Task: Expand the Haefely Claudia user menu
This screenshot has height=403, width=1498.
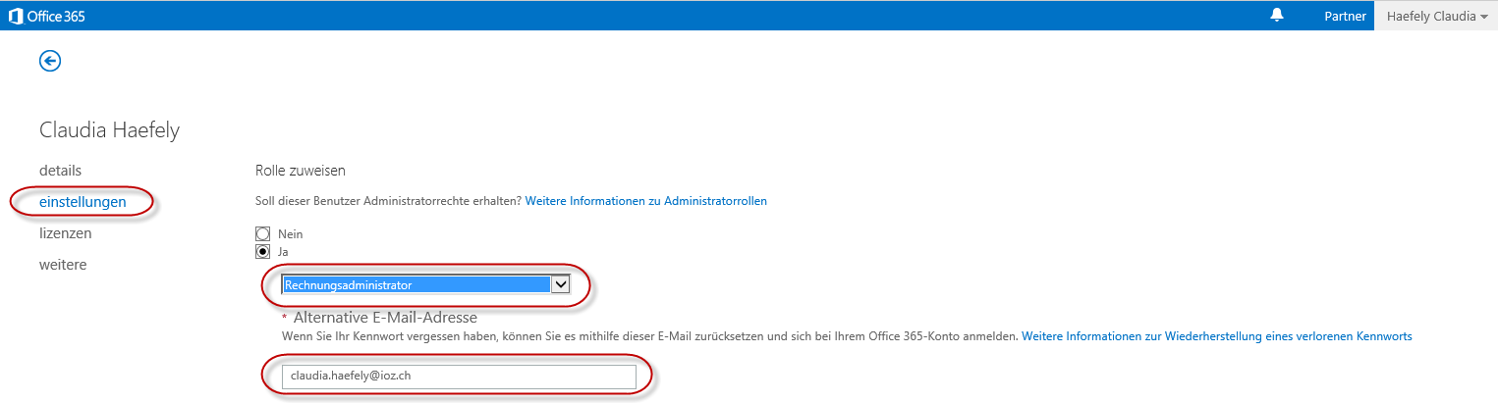Action: pos(1436,16)
